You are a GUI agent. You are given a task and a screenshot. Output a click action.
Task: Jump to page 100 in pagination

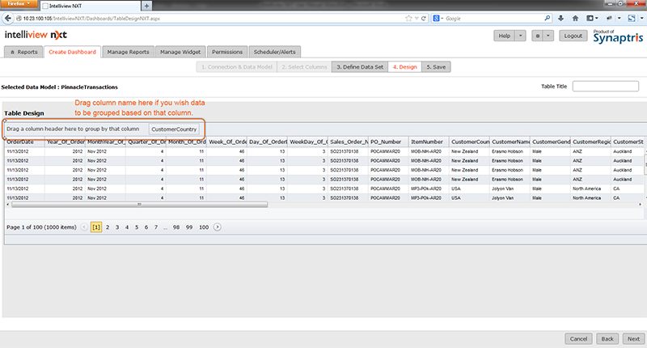[x=204, y=227]
